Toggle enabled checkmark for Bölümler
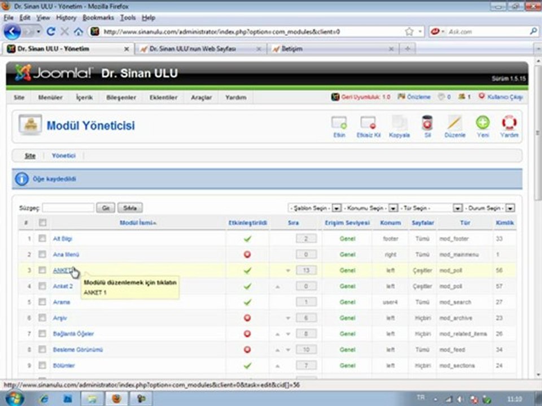This screenshot has height=406, width=542. 247,365
